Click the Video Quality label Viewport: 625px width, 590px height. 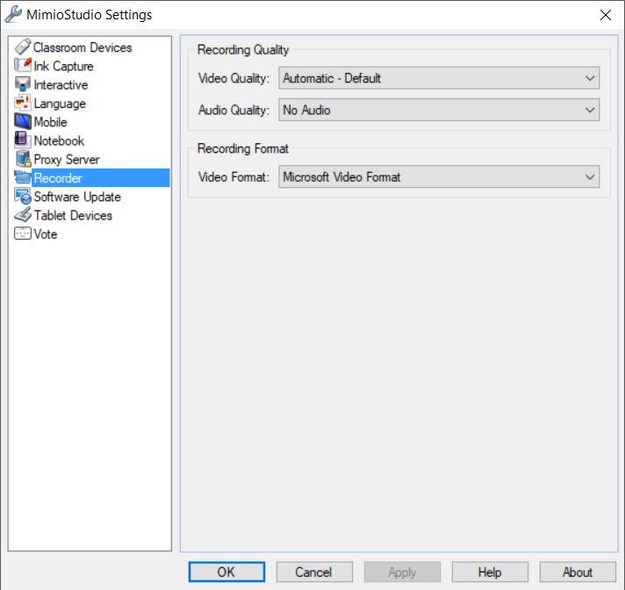233,78
